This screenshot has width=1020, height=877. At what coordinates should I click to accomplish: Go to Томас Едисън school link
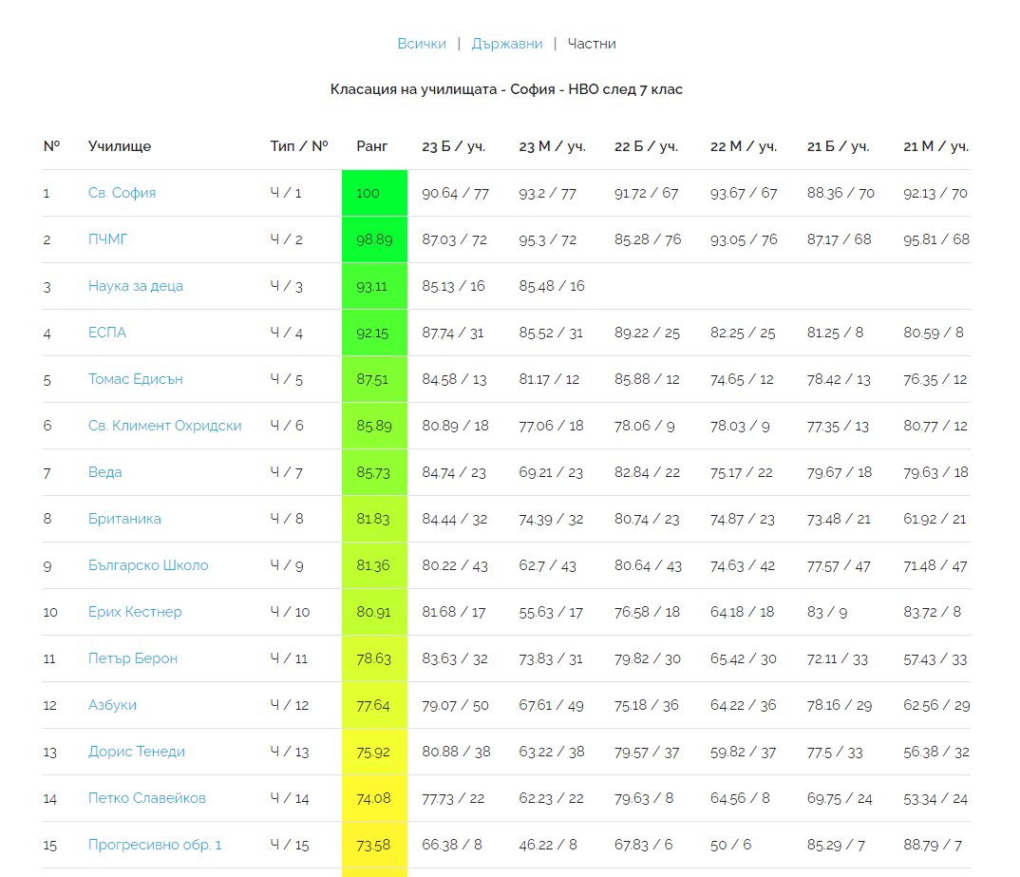click(136, 379)
